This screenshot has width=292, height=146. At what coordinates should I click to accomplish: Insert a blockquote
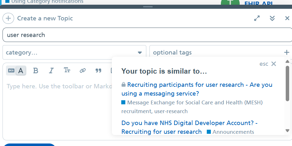point(98,70)
